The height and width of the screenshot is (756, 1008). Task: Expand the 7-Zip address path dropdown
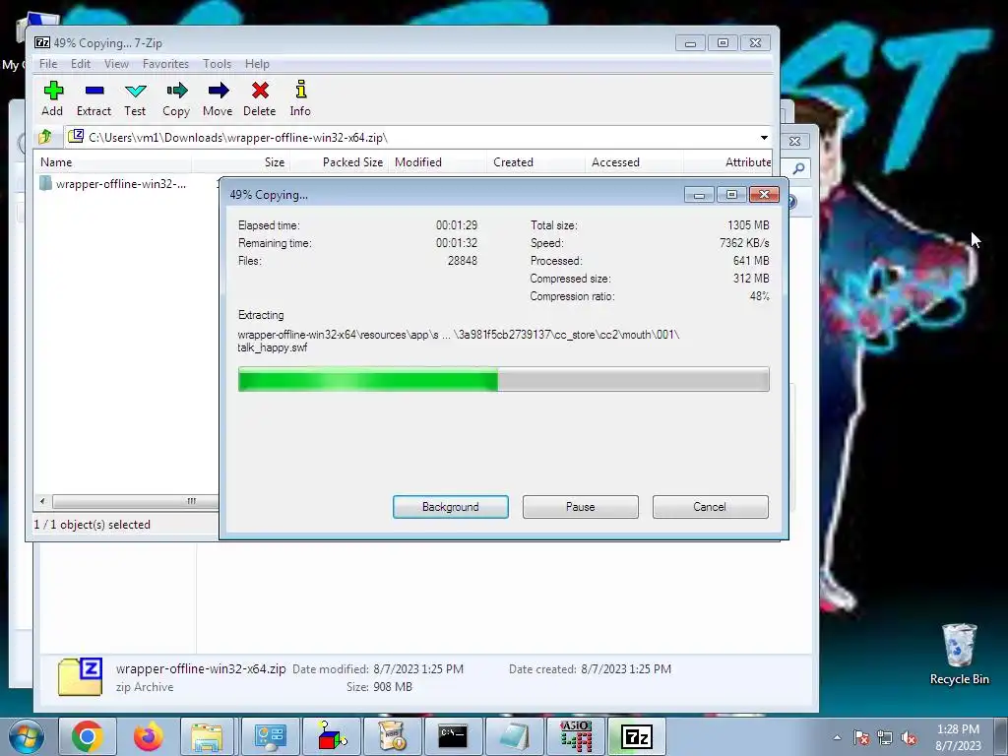764,138
